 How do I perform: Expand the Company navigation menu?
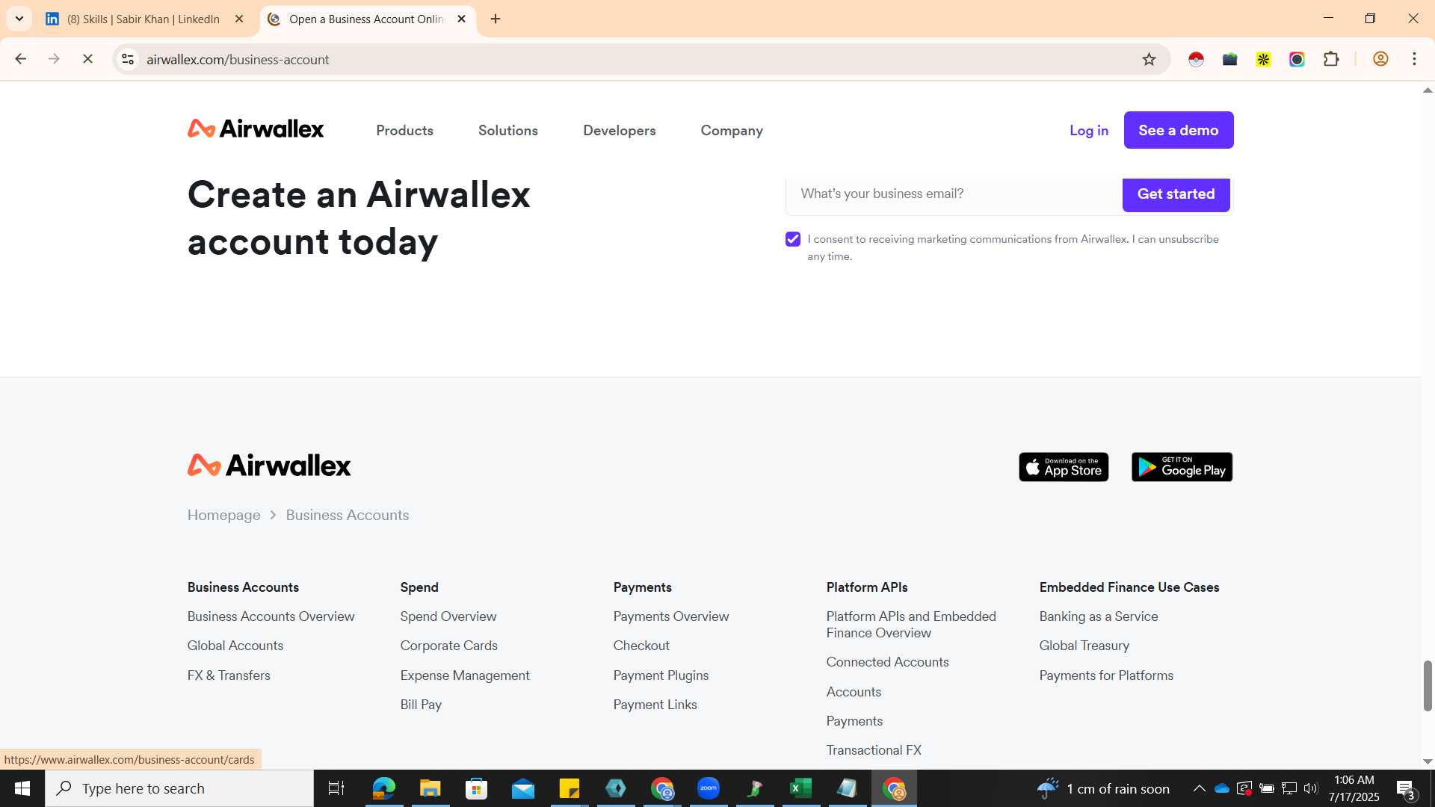pos(732,130)
